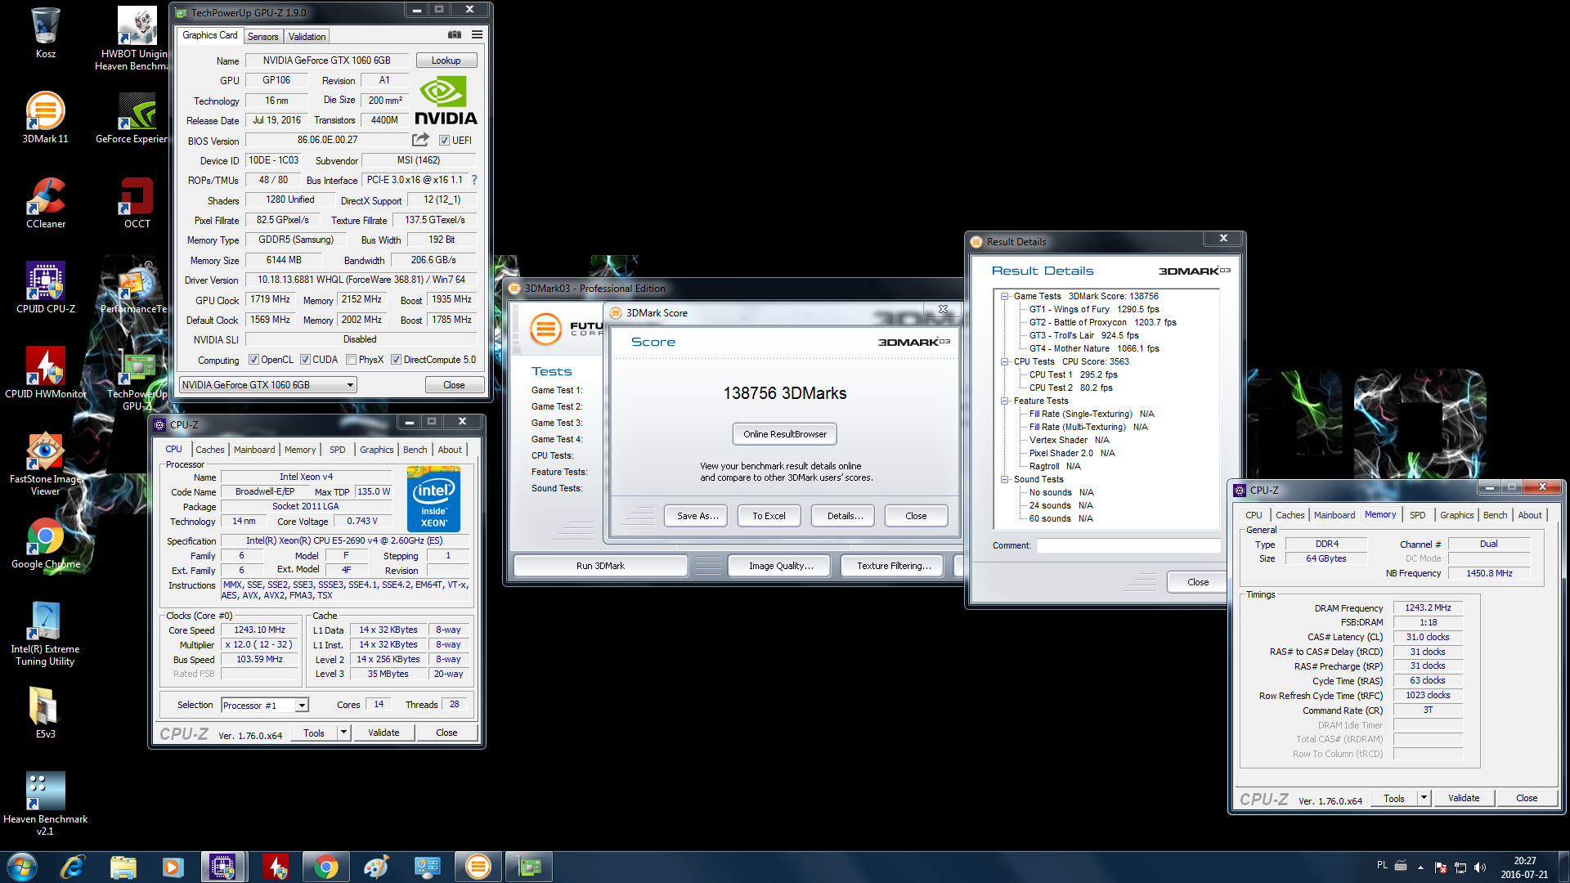Switch to 3DMark via orange taskbar icon
Image resolution: width=1570 pixels, height=883 pixels.
tap(478, 867)
